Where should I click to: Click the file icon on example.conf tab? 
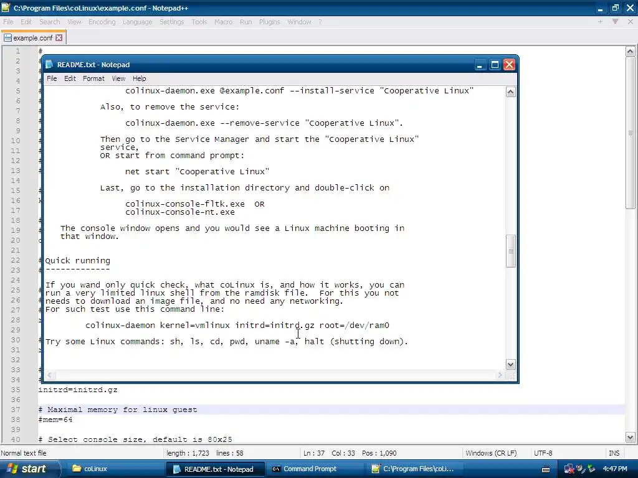click(x=7, y=38)
